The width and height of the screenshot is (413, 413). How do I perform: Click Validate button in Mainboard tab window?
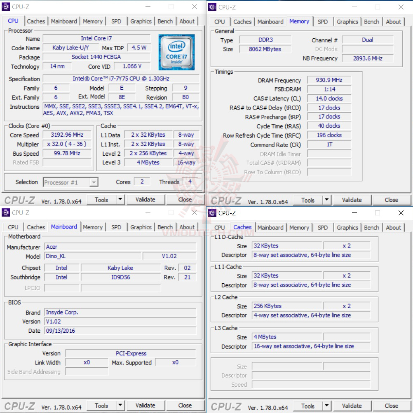pyautogui.click(x=145, y=406)
